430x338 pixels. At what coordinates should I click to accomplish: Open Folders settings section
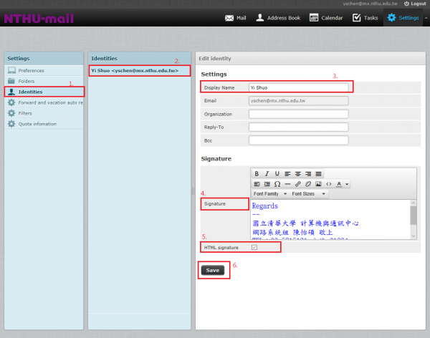[27, 81]
